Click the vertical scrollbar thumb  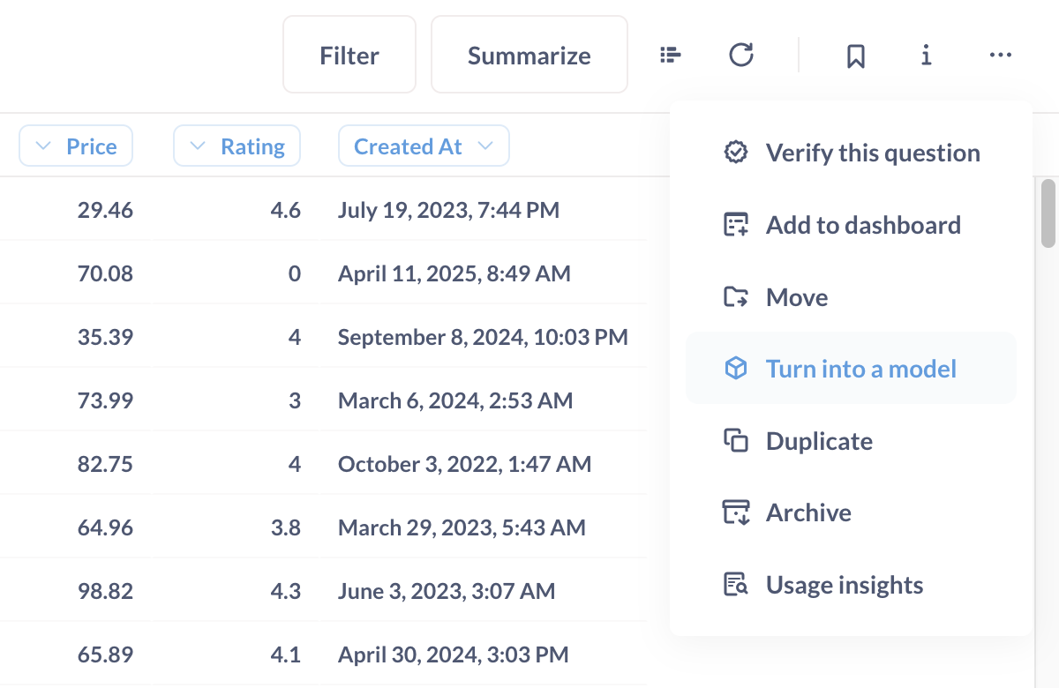point(1048,213)
